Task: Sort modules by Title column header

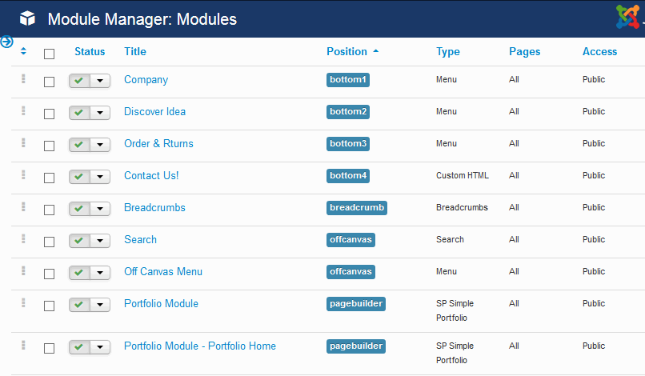Action: click(x=135, y=51)
